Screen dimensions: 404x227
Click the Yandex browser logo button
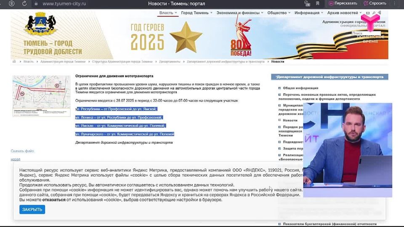coord(11,4)
